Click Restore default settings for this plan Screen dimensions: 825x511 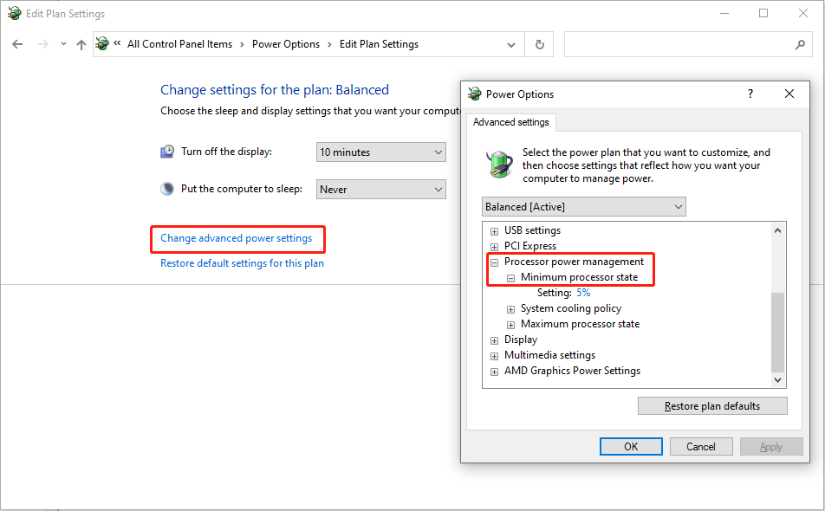point(242,263)
